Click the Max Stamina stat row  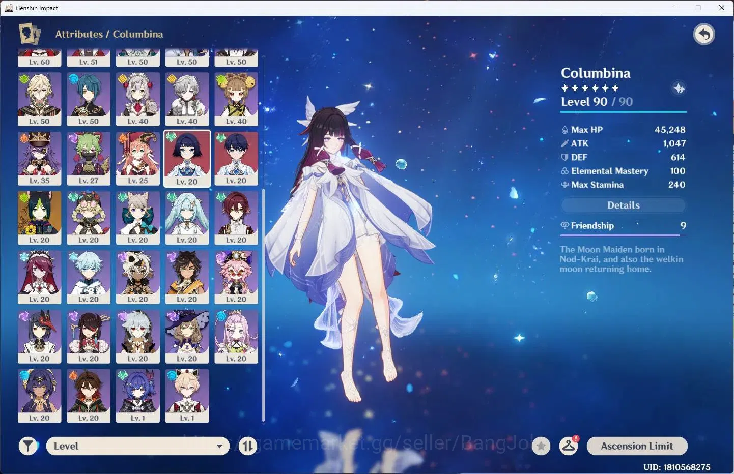624,185
